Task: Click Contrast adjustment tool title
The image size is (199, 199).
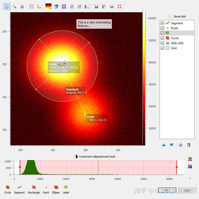Action: pos(97,157)
